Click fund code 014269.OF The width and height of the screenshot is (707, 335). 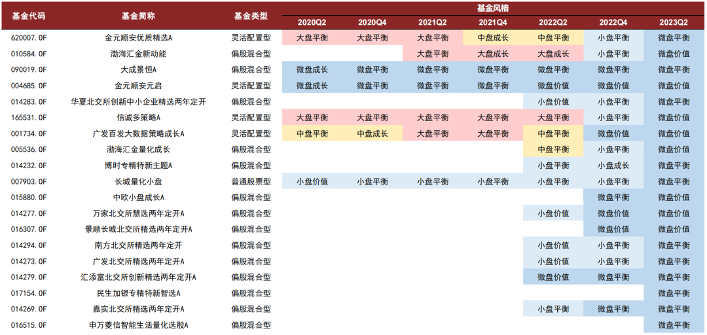[x=29, y=309]
